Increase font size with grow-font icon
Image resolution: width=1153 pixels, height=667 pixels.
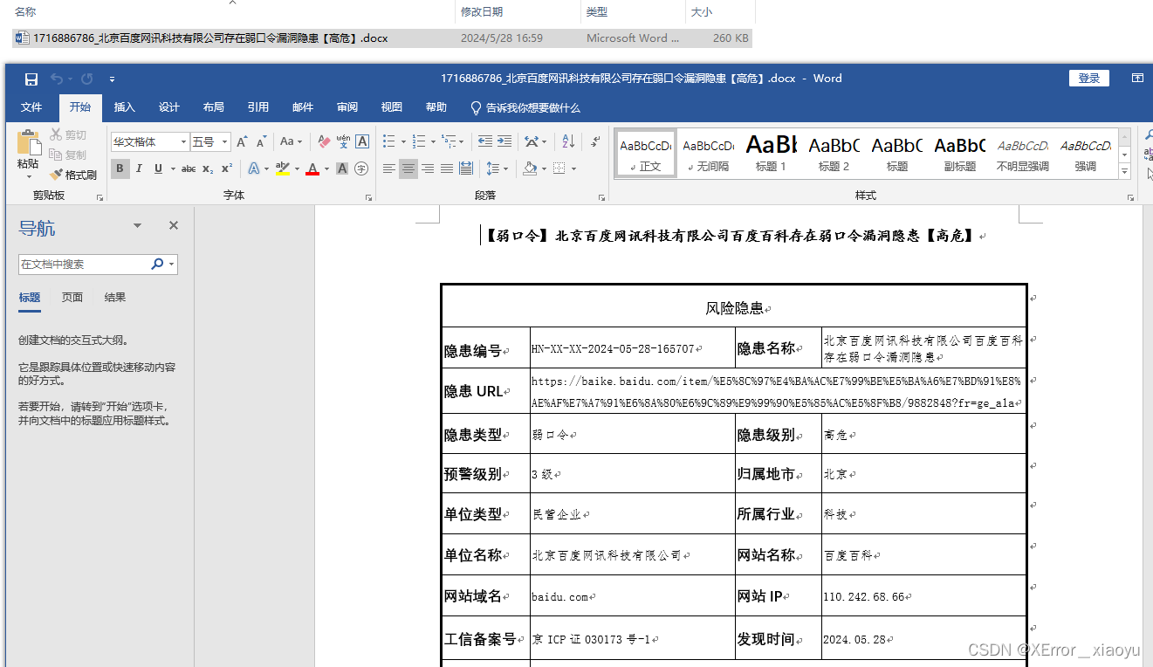click(x=242, y=141)
